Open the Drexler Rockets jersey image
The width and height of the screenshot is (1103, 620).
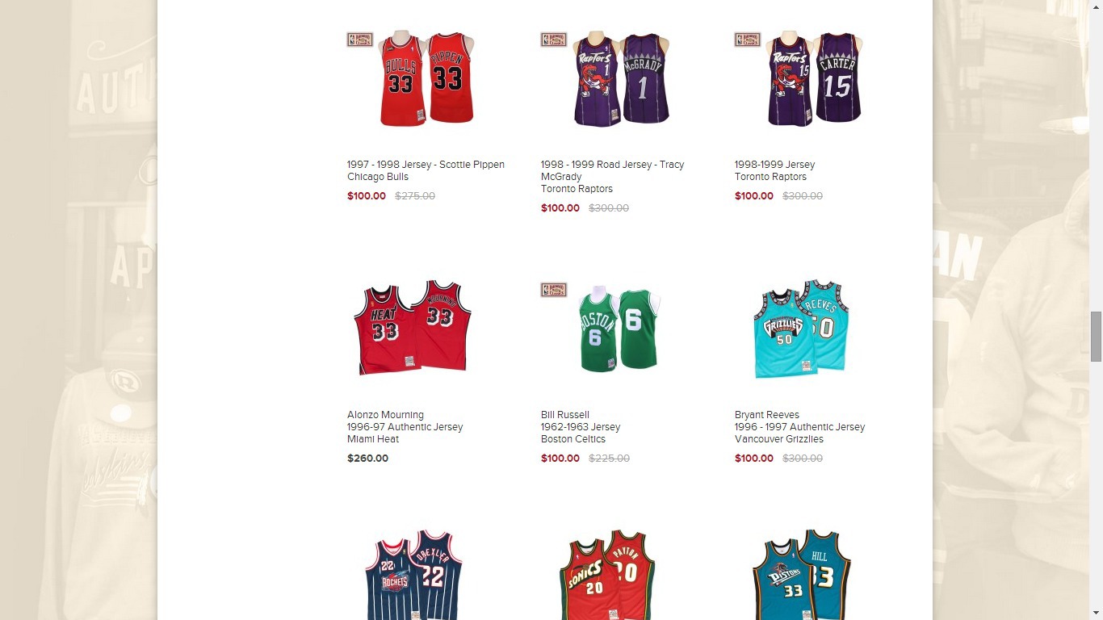point(413,575)
